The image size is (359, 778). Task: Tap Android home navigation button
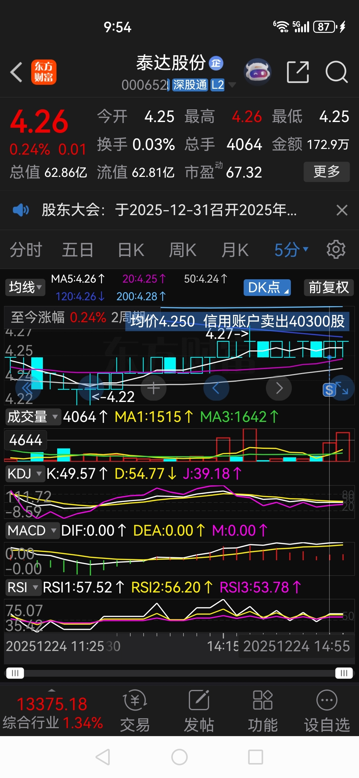[x=179, y=757]
